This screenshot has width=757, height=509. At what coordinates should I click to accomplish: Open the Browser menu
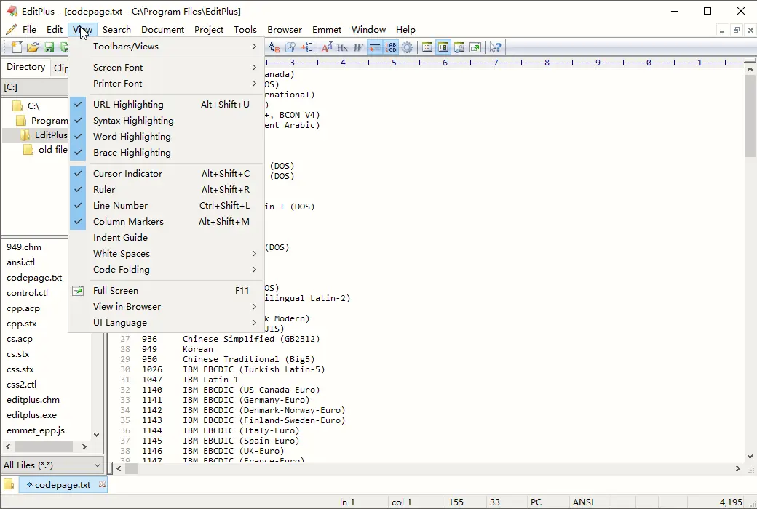click(285, 29)
